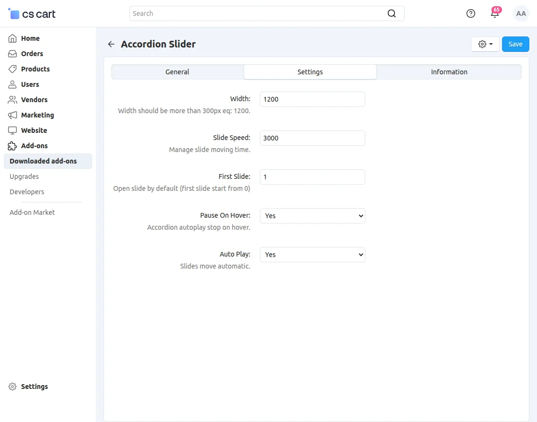Click the Marketing megaphone icon
537x422 pixels.
12,115
